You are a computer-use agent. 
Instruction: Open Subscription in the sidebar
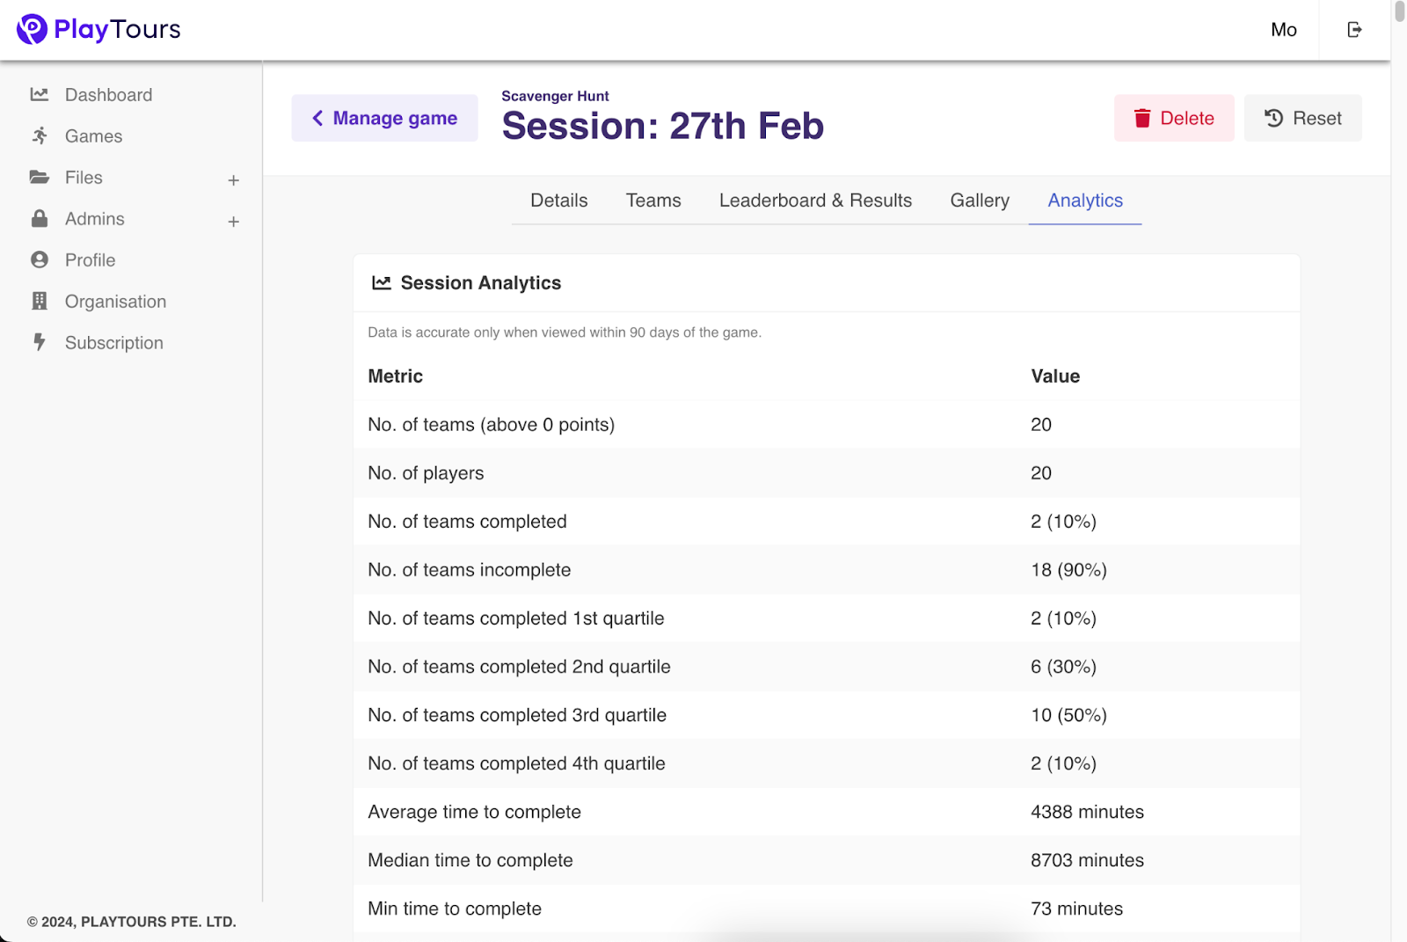coord(114,343)
